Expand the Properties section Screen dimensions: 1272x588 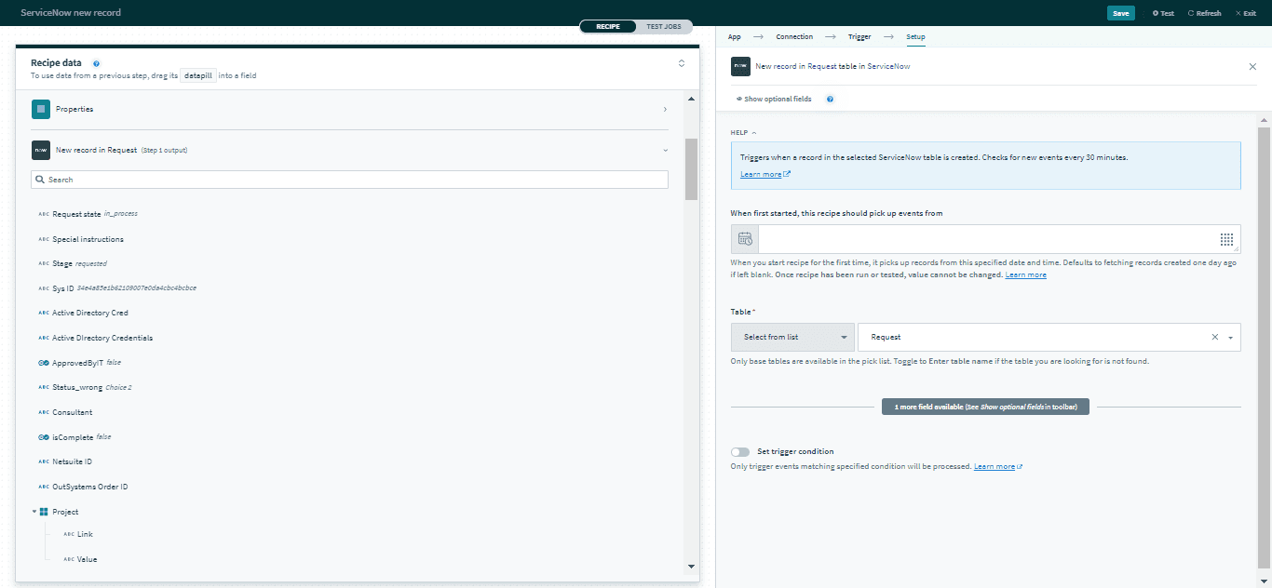pos(664,109)
